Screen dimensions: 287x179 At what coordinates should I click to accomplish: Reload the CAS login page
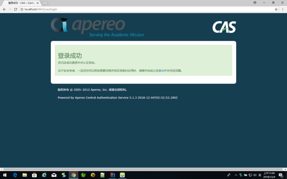tap(15, 9)
